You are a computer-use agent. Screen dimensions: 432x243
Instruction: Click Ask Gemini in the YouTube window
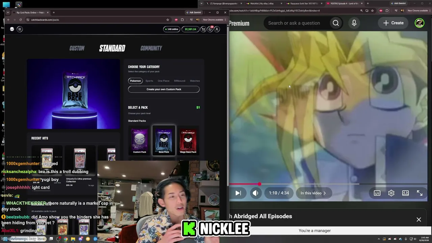tap(398, 3)
